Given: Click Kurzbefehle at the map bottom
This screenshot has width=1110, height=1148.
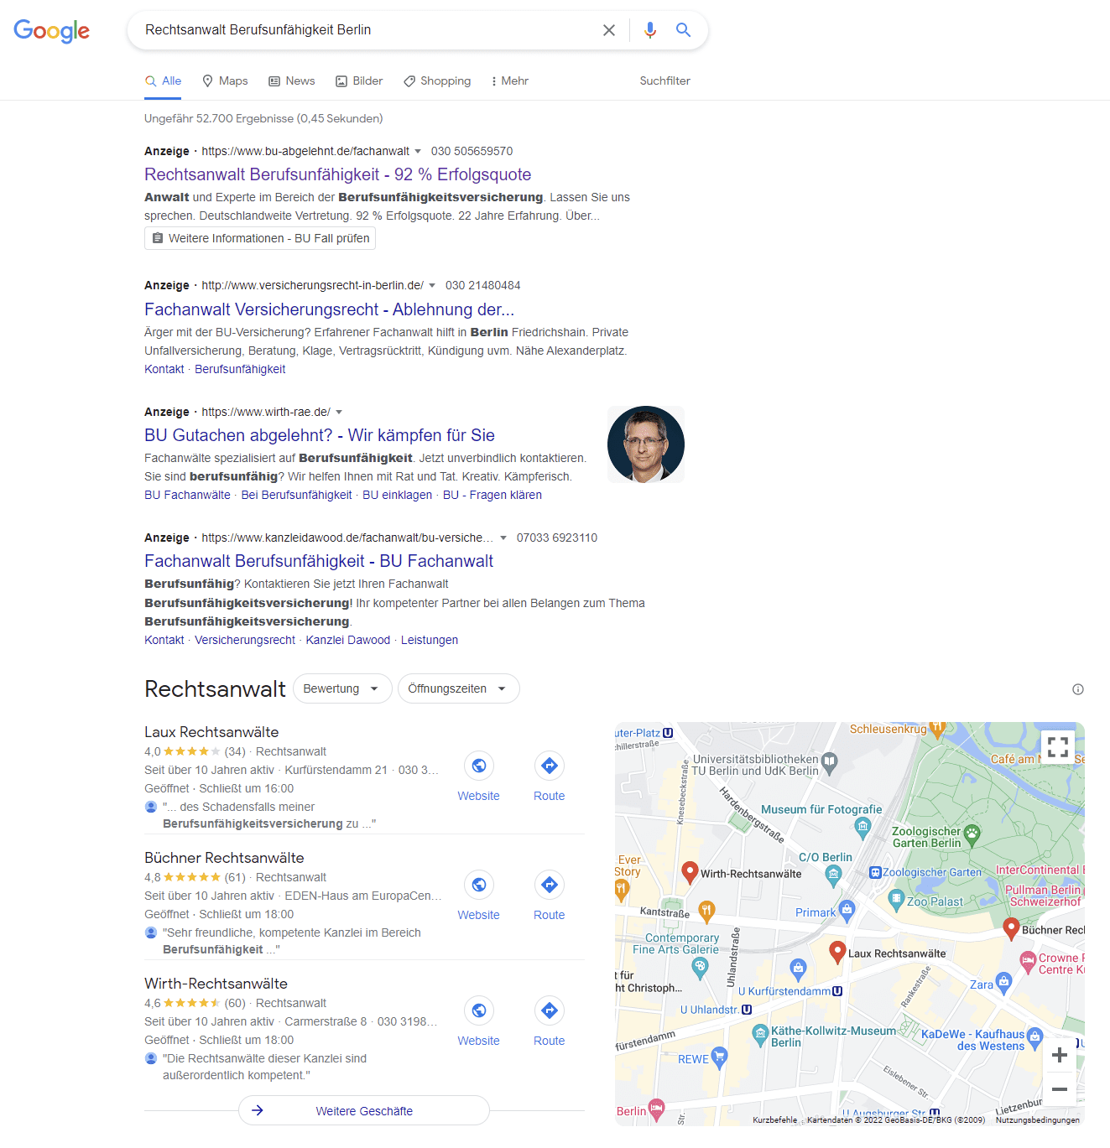Looking at the screenshot, I should [x=775, y=1120].
